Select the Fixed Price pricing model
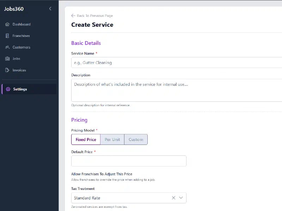The image size is (282, 211). click(x=86, y=139)
